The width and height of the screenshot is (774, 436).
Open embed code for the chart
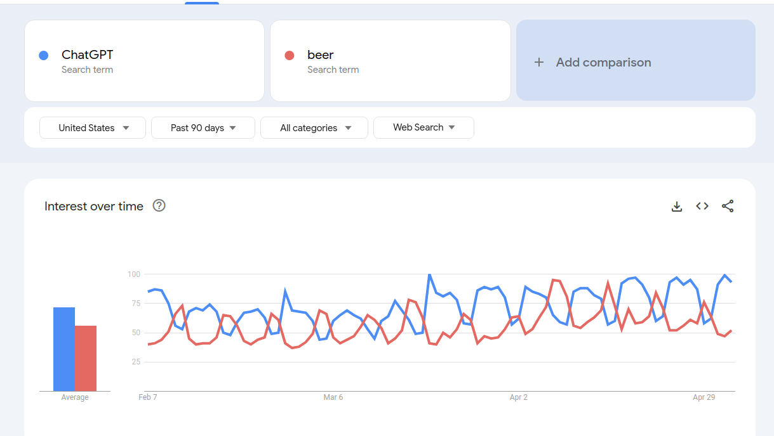[702, 206]
